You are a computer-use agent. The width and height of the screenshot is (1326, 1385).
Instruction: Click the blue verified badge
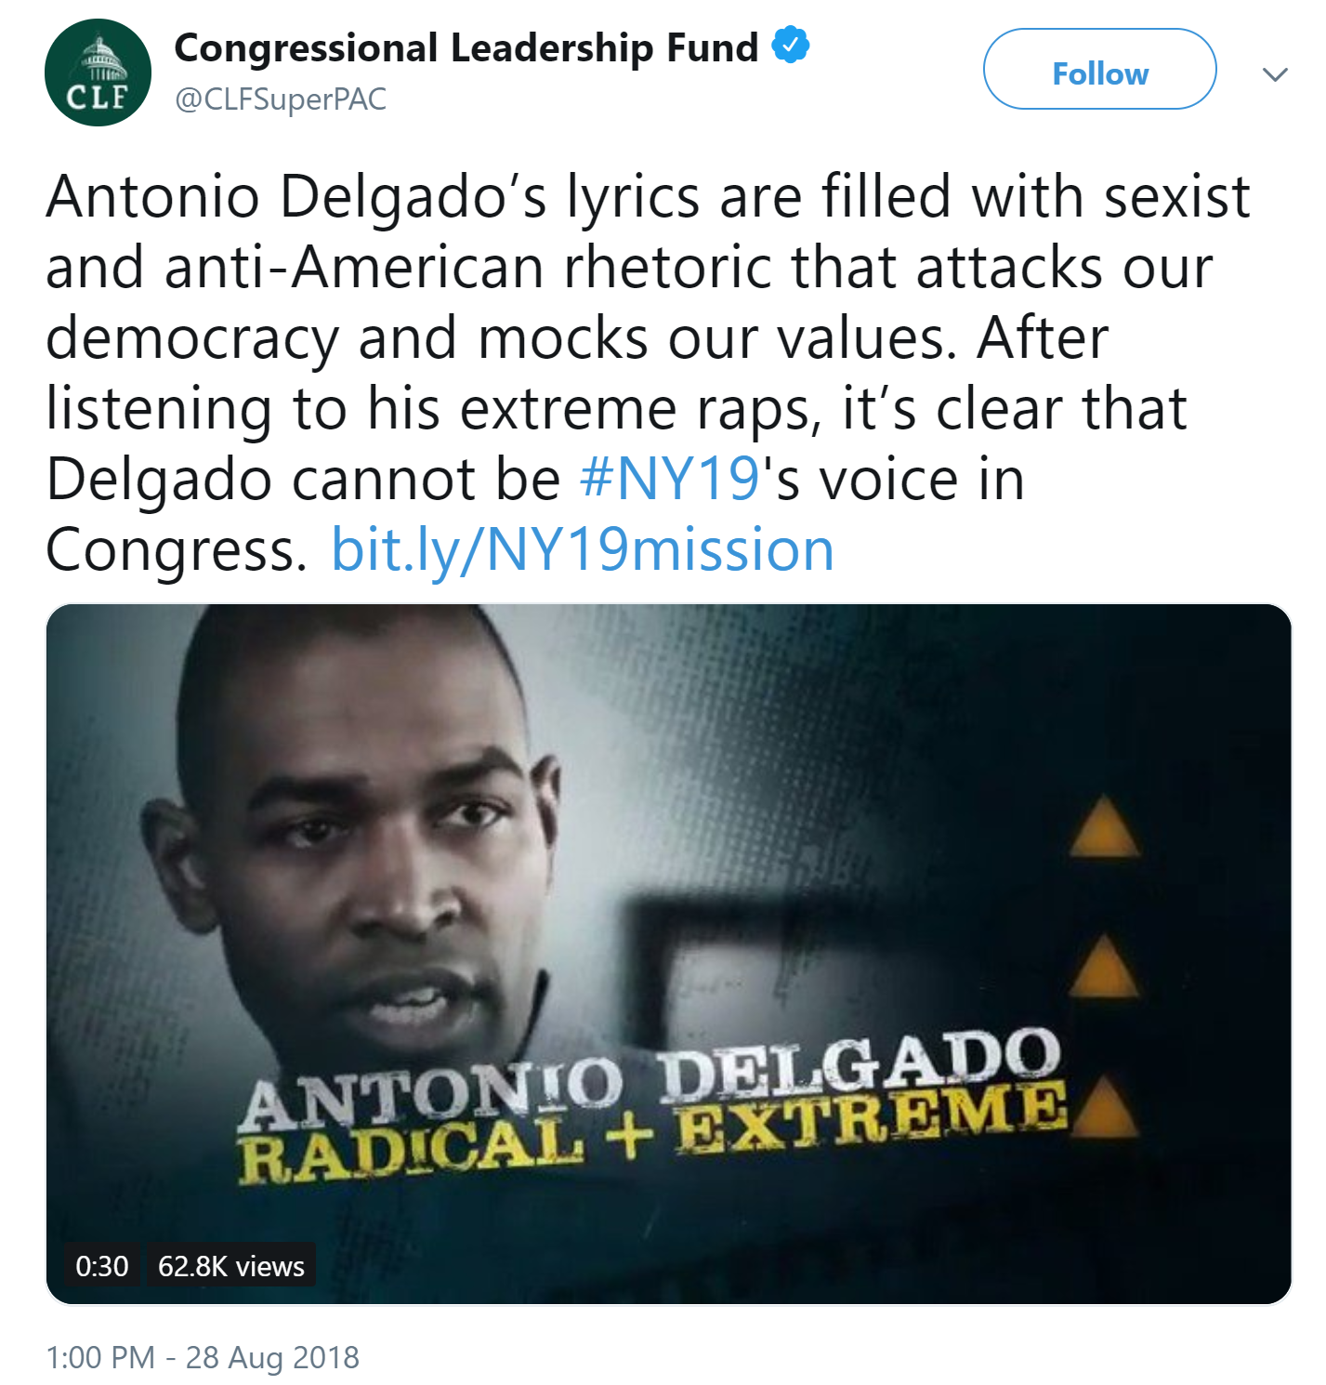pyautogui.click(x=791, y=46)
